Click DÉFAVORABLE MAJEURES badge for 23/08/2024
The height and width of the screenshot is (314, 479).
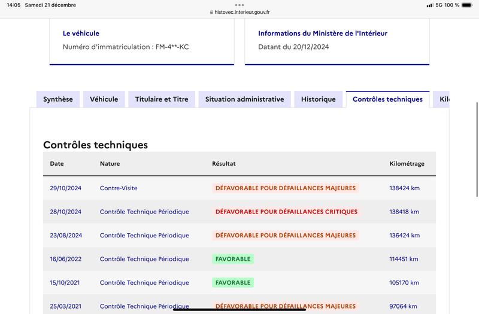pyautogui.click(x=286, y=235)
